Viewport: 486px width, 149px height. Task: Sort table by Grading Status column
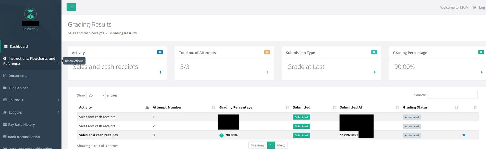pos(430,107)
